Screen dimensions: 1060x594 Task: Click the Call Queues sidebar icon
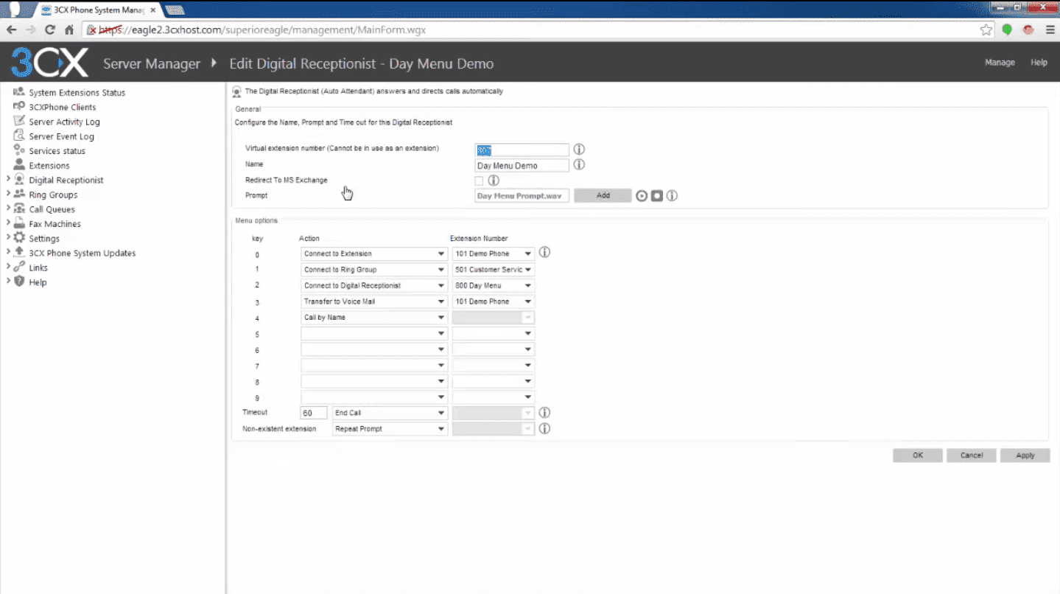pyautogui.click(x=19, y=209)
